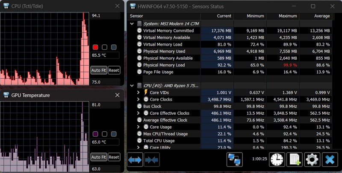
Task: Click the Physical Memory Available sensor icon
Action: tap(139, 58)
